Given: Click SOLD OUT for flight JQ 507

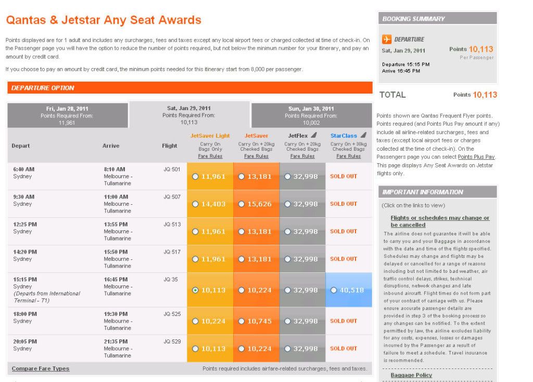Looking at the screenshot, I should click(344, 204).
